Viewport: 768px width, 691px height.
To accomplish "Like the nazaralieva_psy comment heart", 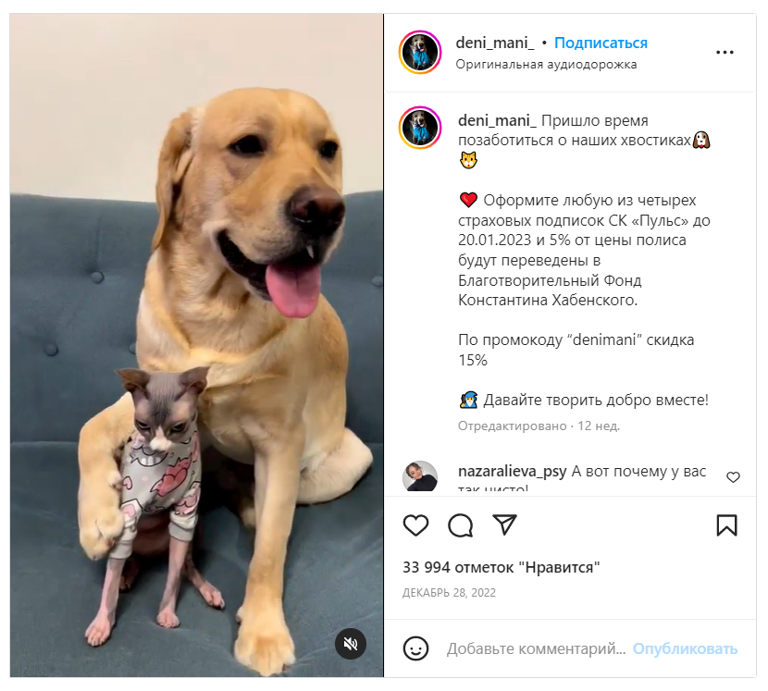I will point(733,477).
